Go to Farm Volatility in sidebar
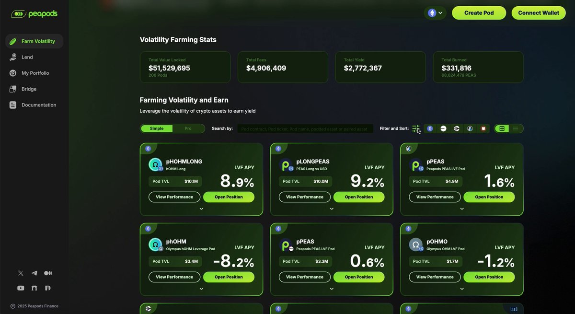The width and height of the screenshot is (575, 314). click(x=34, y=41)
